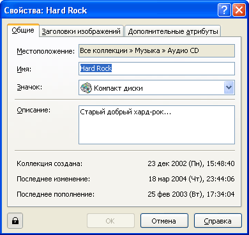Click the Описание label
The width and height of the screenshot is (249, 235).
tap(33, 110)
